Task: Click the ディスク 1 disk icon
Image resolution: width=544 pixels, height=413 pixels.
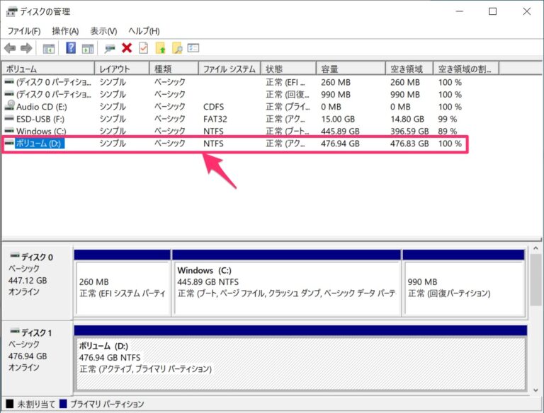Action: [15, 332]
